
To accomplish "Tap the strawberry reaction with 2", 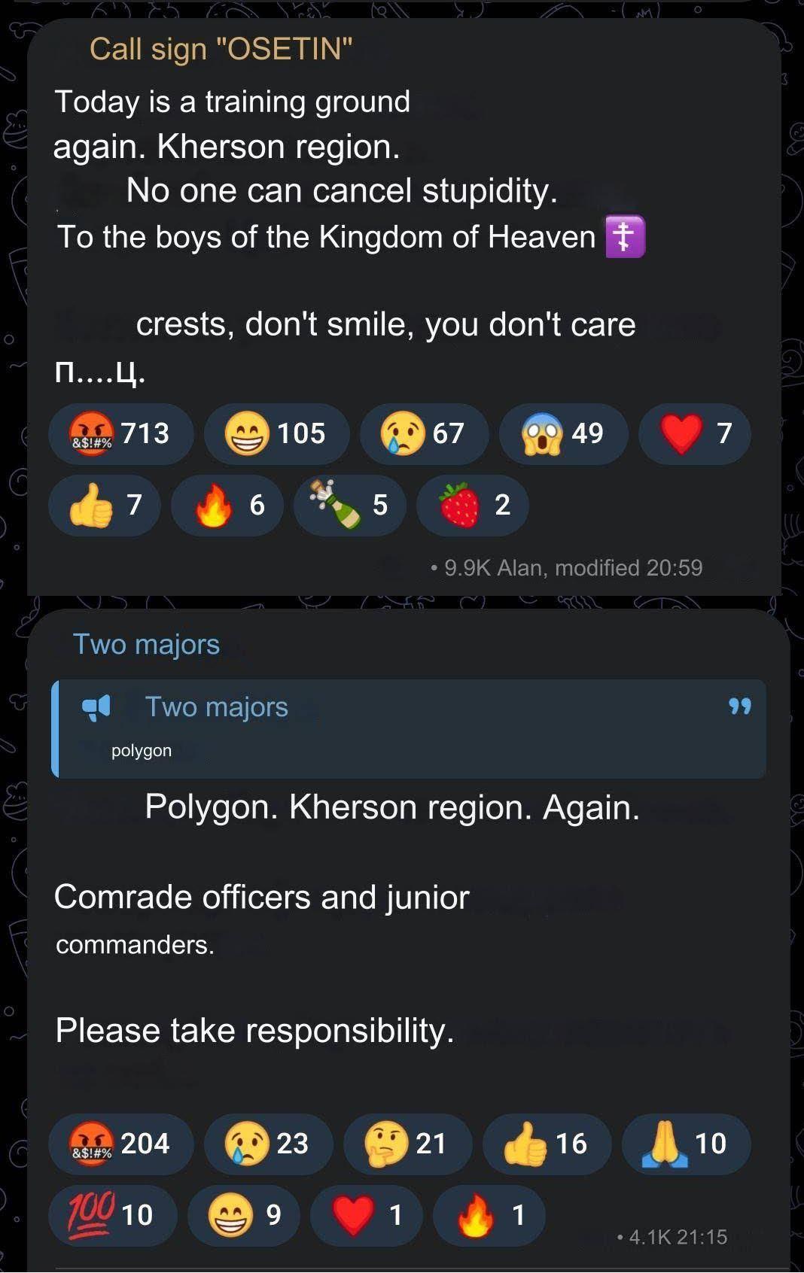I will click(x=472, y=505).
